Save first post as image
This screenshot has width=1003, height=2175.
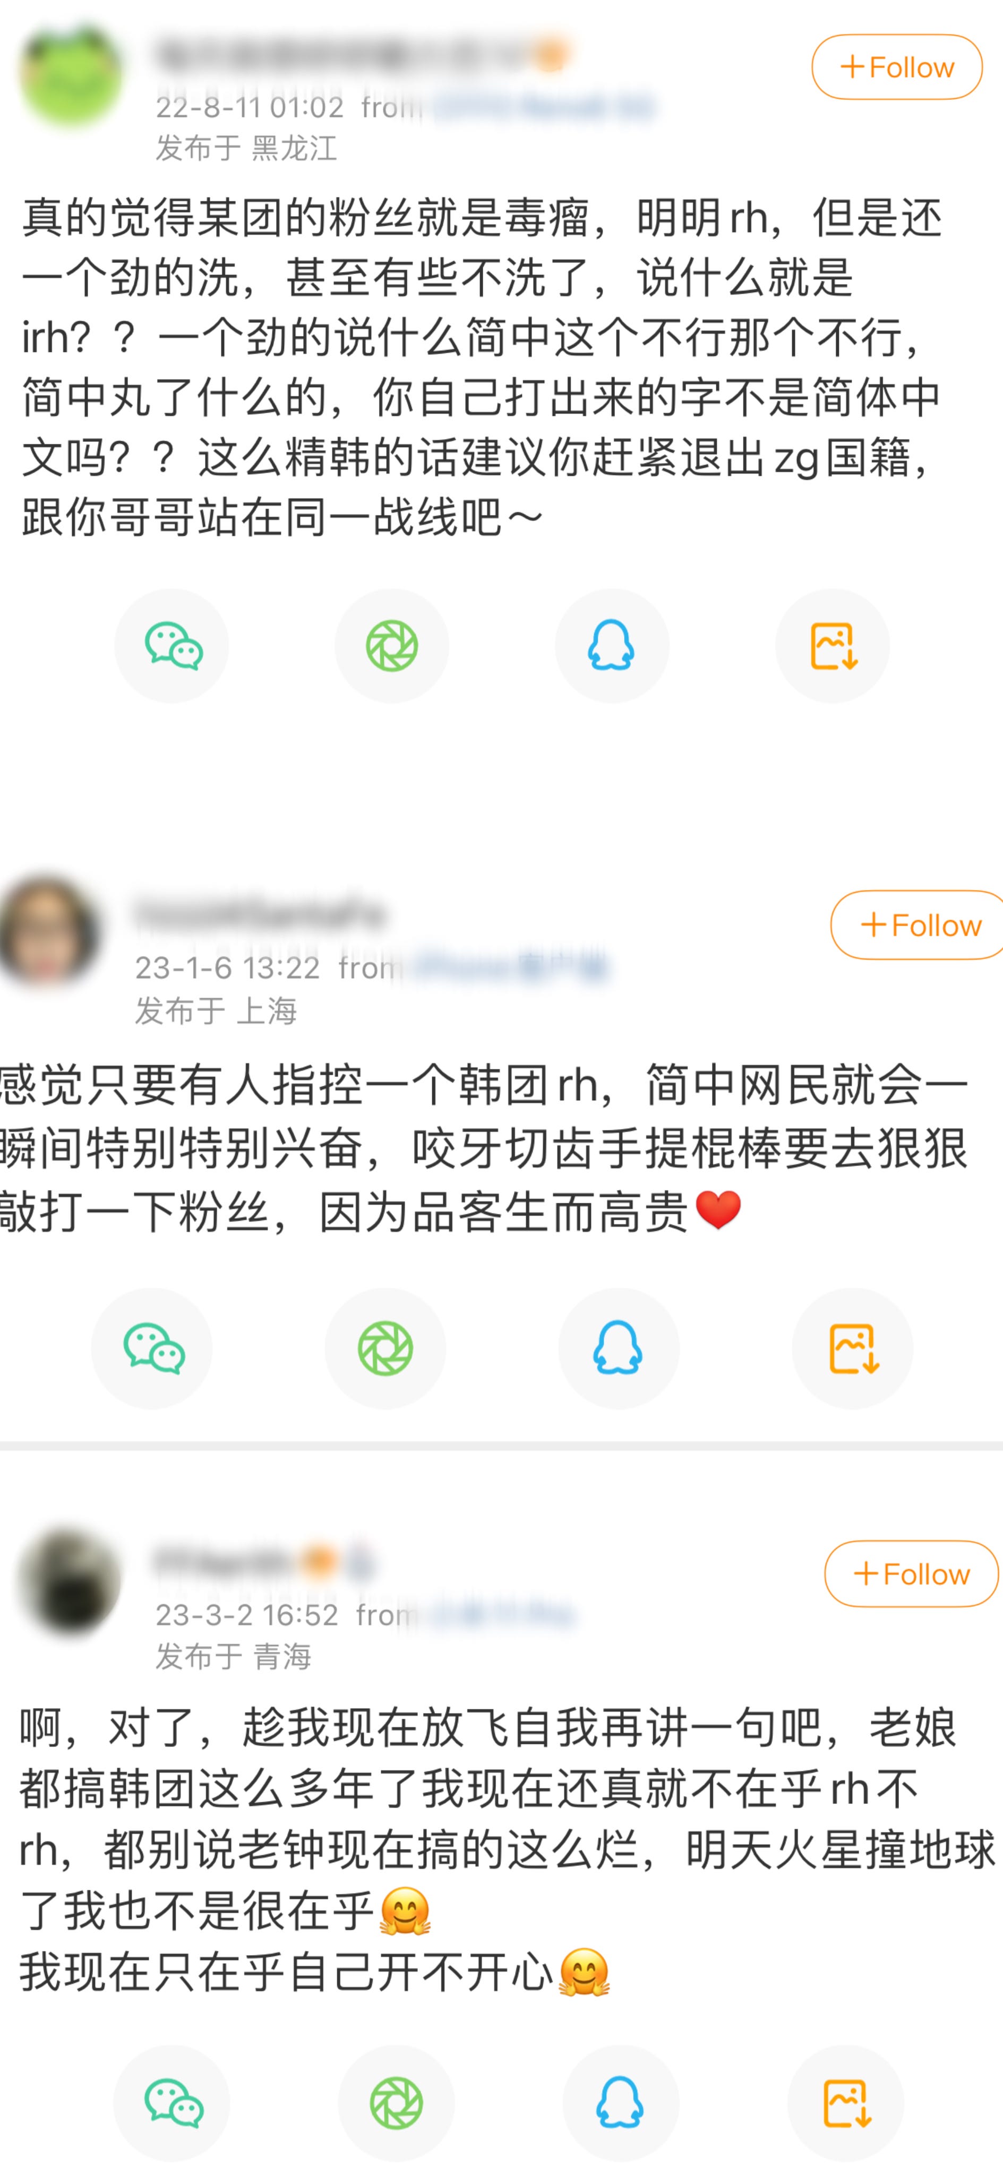coord(833,646)
